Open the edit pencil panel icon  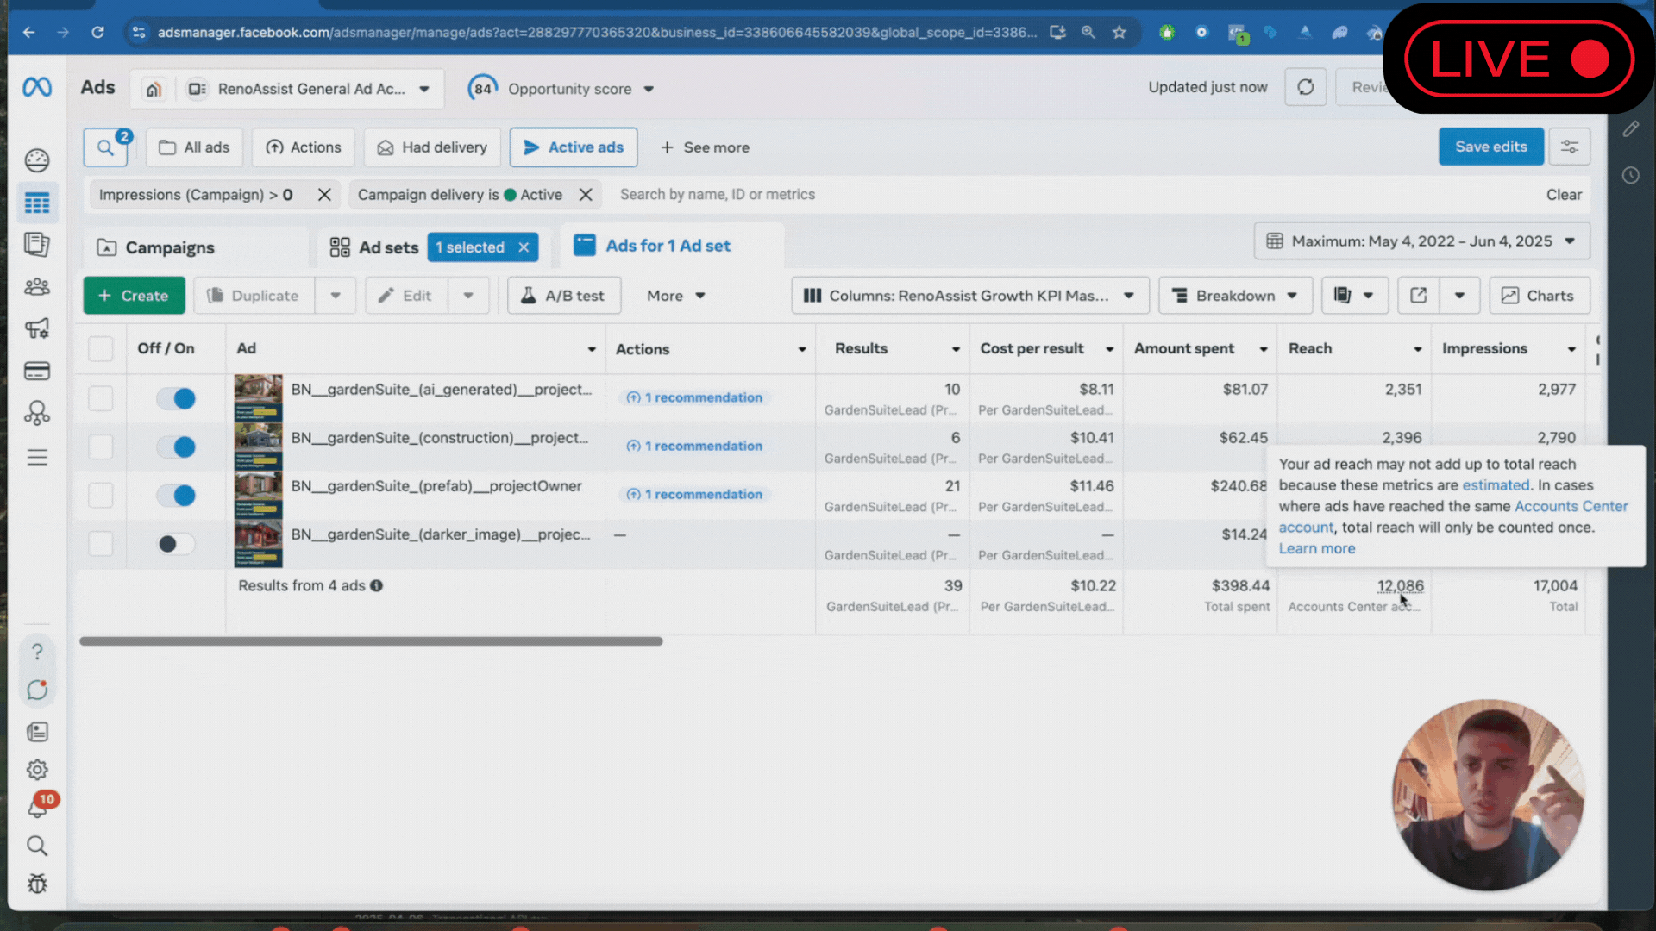coord(1630,129)
